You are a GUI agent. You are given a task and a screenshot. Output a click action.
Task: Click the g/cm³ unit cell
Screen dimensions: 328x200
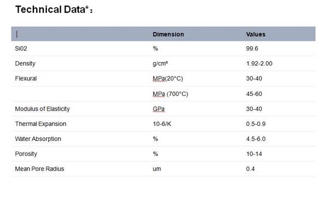pos(160,63)
